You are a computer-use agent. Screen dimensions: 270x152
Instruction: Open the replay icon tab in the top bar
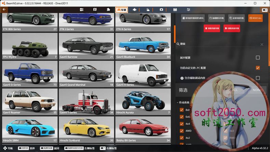click(175, 10)
